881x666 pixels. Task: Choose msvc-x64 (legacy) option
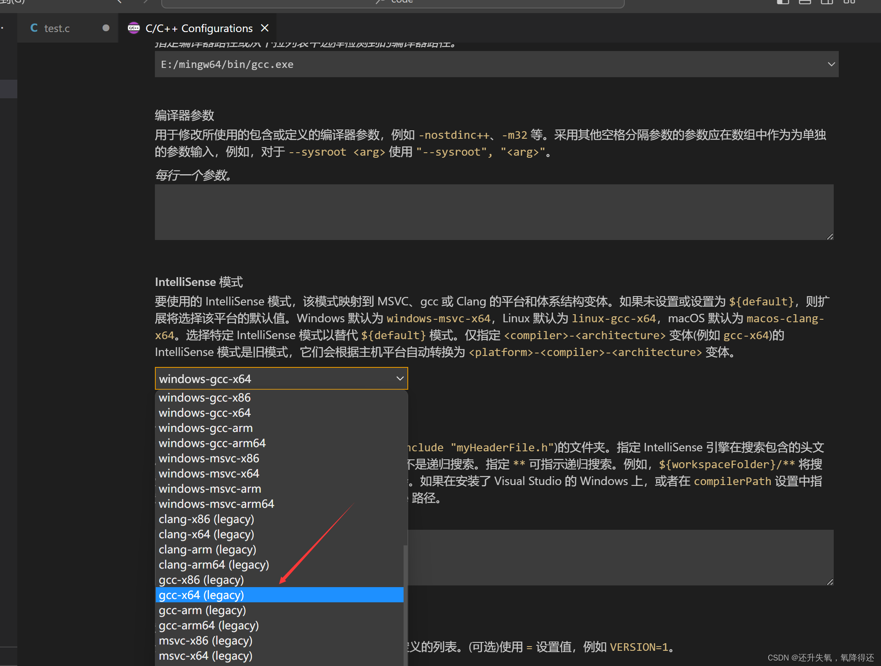point(279,656)
